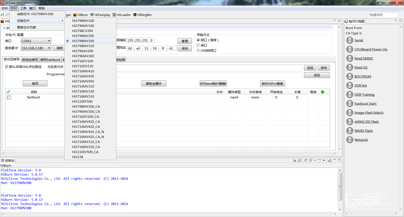Click 浏览 button for partition table file

point(310,68)
